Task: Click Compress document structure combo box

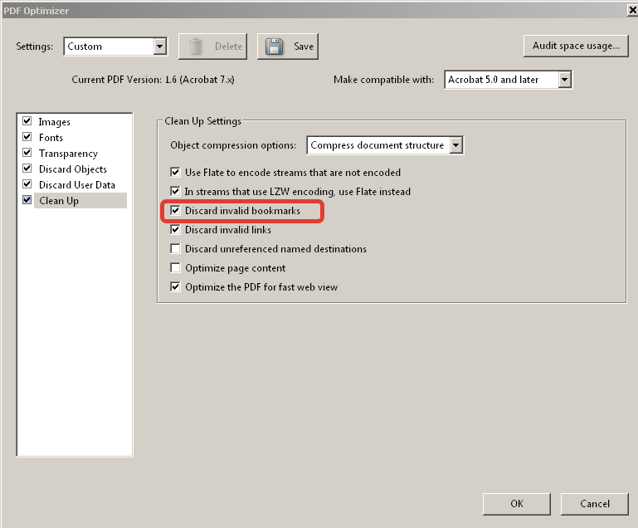Action: 385,145
